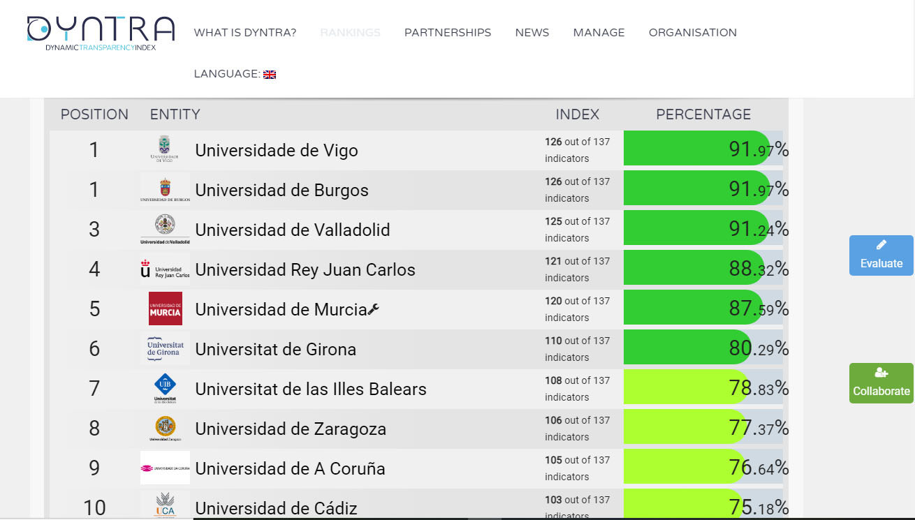Click position number 7 cell
The height and width of the screenshot is (520, 915).
tap(94, 389)
